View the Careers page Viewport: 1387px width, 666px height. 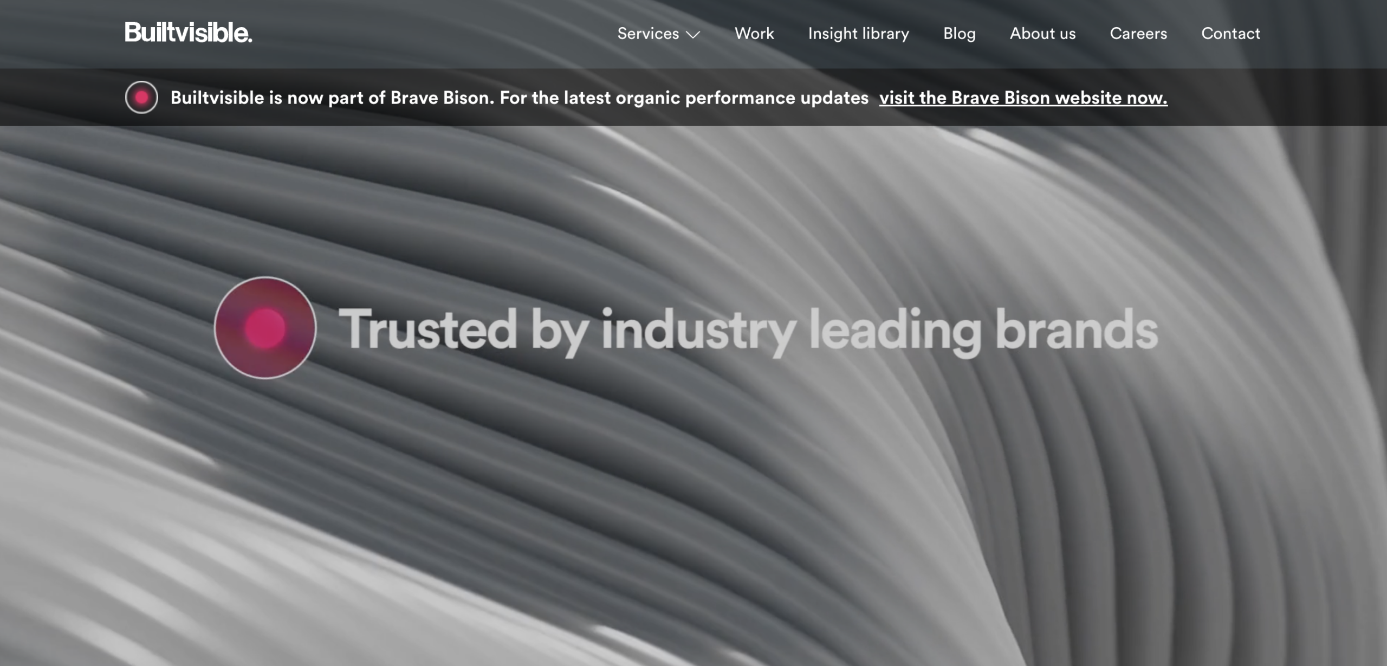click(1138, 34)
